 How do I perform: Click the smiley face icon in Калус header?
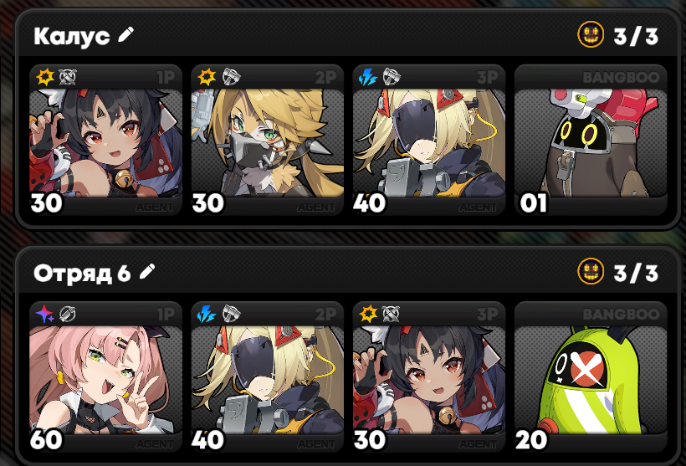[591, 34]
